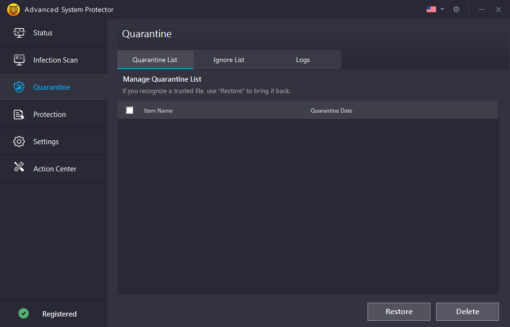Click the Quarantine shield icon
The image size is (510, 327).
pos(19,87)
